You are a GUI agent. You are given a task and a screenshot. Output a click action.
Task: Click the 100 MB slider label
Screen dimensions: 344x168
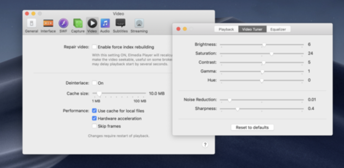click(x=140, y=101)
